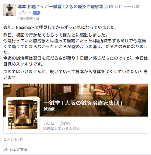Click 話題にしている人48人 text

click(62, 129)
